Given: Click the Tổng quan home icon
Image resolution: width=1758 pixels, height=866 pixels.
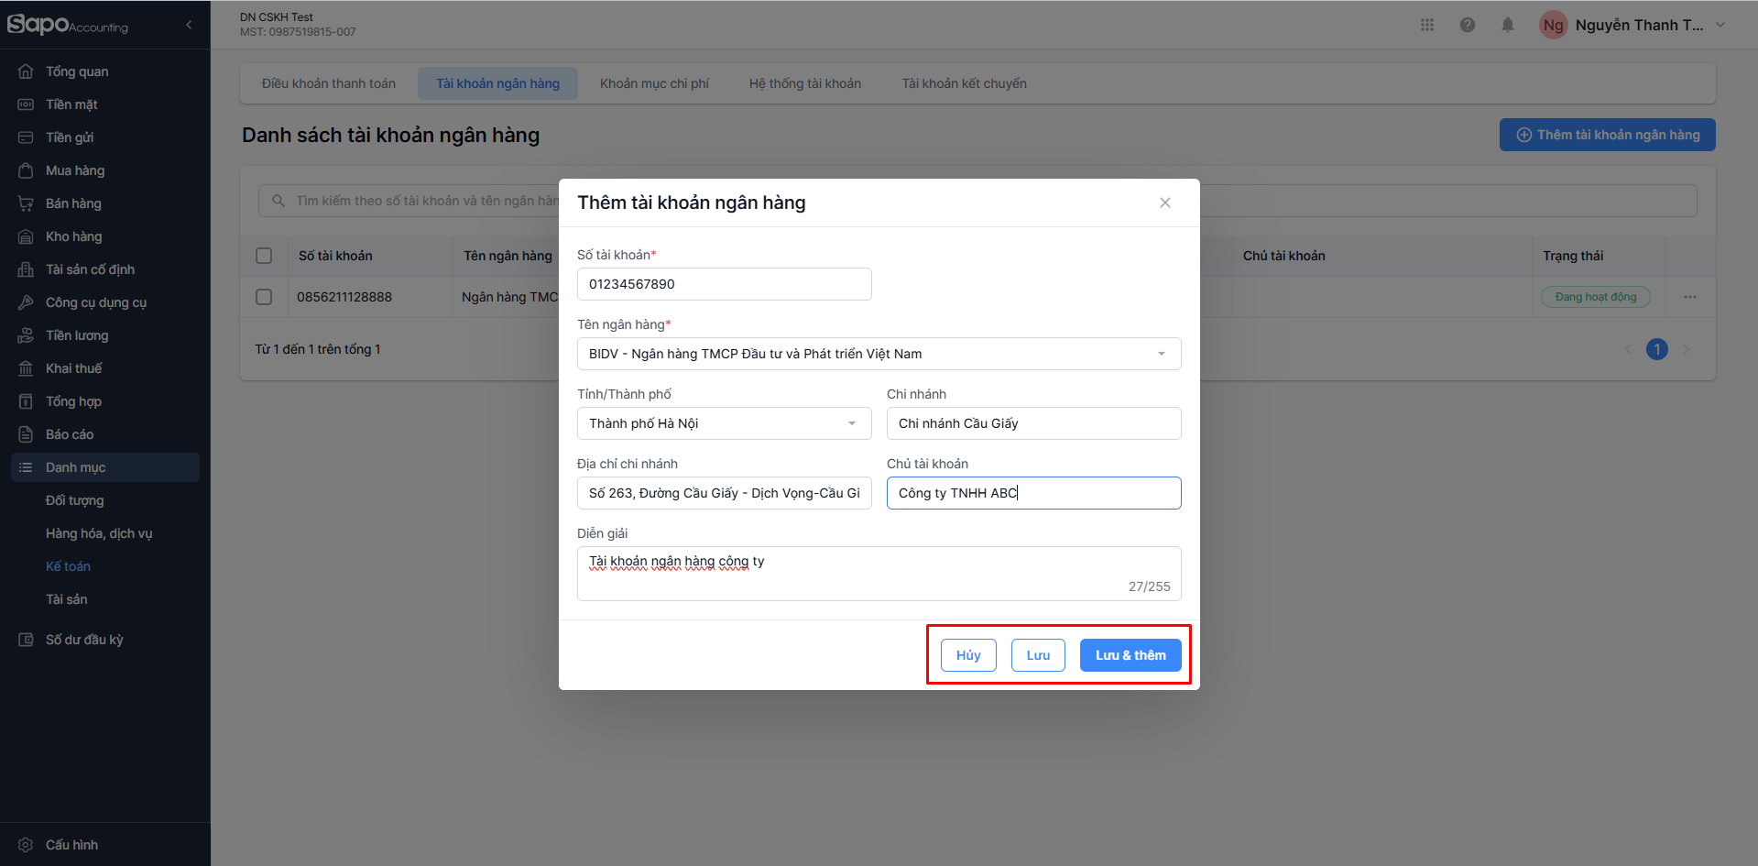Looking at the screenshot, I should pyautogui.click(x=26, y=71).
